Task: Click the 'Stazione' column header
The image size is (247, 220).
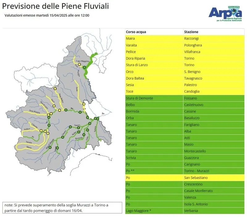Action: (x=191, y=32)
